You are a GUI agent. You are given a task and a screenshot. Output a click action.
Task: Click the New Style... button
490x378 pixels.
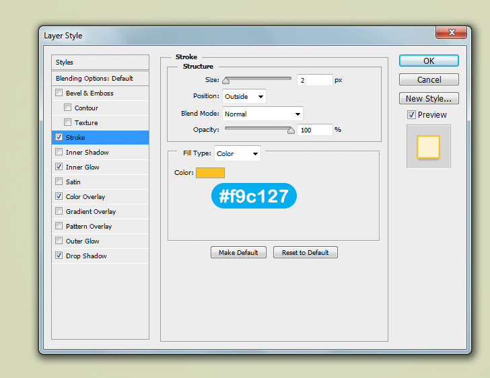pos(429,98)
